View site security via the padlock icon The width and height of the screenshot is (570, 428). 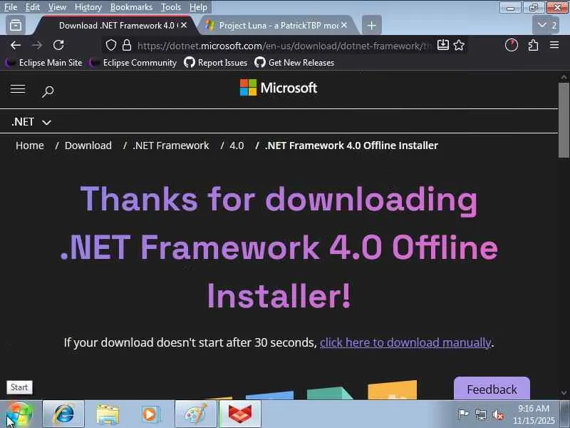tap(127, 45)
